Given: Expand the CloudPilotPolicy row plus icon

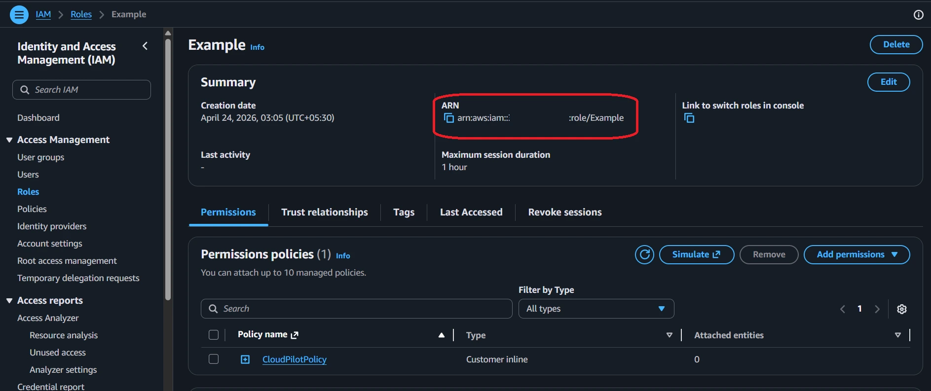Looking at the screenshot, I should (245, 359).
